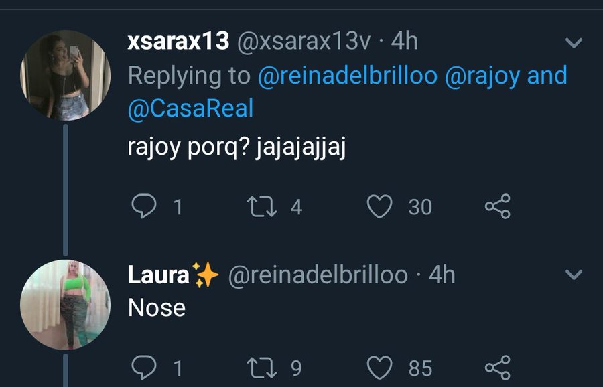View xsarax13's profile picture
The width and height of the screenshot is (603, 387).
pos(65,75)
